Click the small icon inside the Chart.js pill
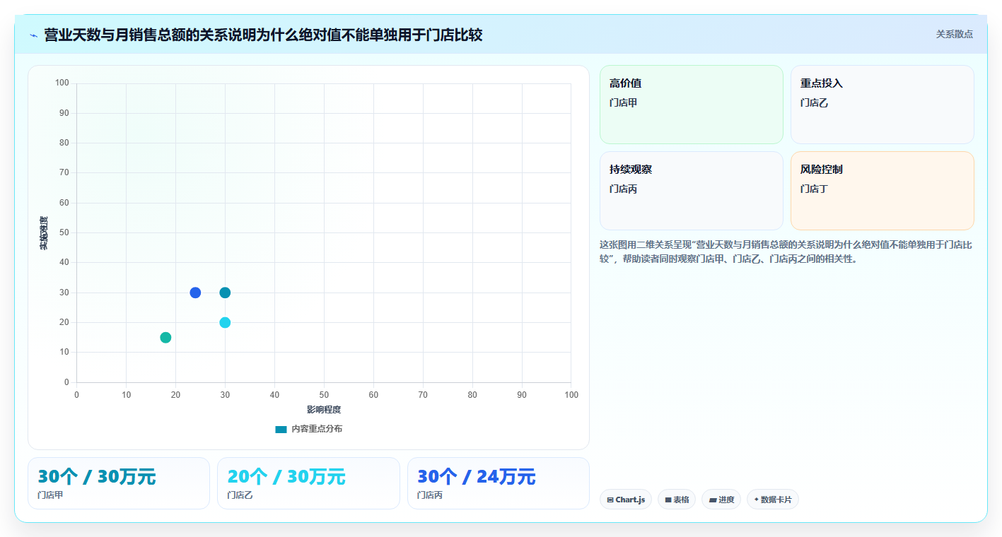The width and height of the screenshot is (1002, 537). (610, 500)
